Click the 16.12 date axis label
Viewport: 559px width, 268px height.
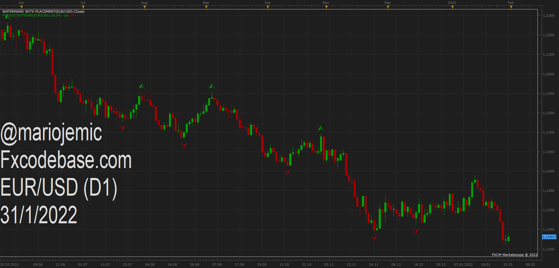click(x=419, y=264)
